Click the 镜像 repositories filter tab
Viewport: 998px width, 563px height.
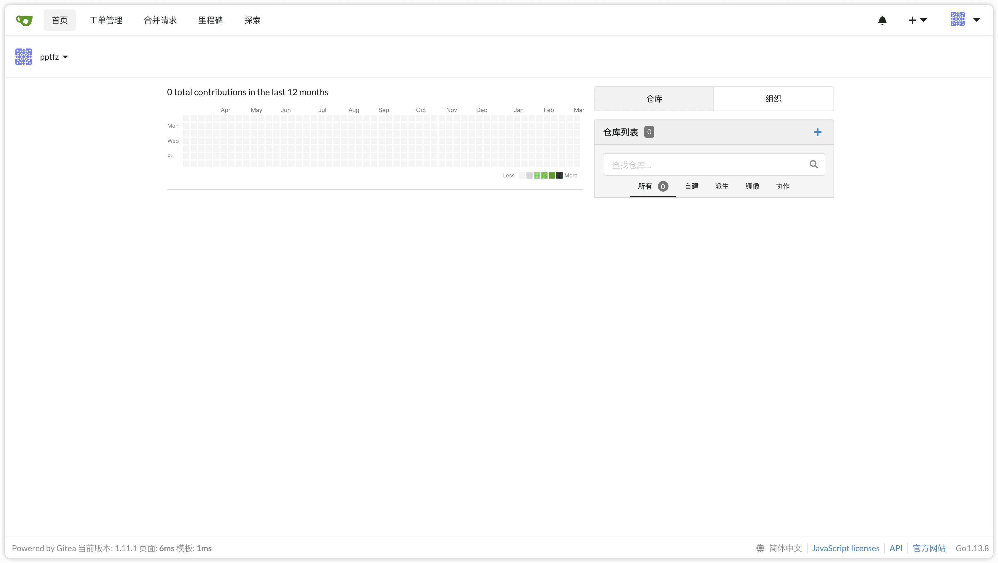(752, 186)
